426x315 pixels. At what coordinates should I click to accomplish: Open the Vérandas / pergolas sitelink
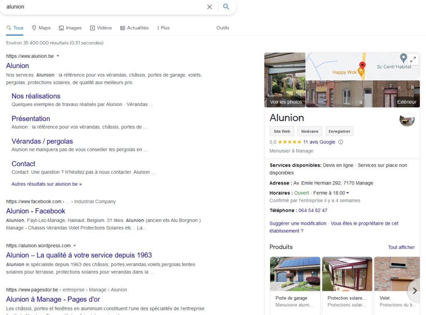point(42,141)
